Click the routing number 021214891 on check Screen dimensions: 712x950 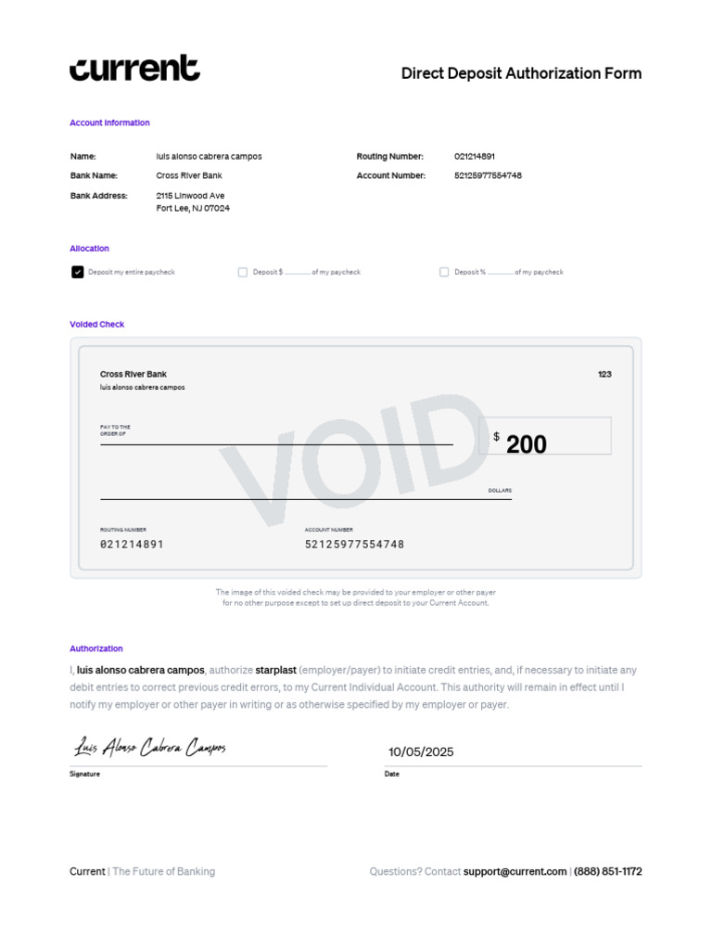(x=132, y=544)
